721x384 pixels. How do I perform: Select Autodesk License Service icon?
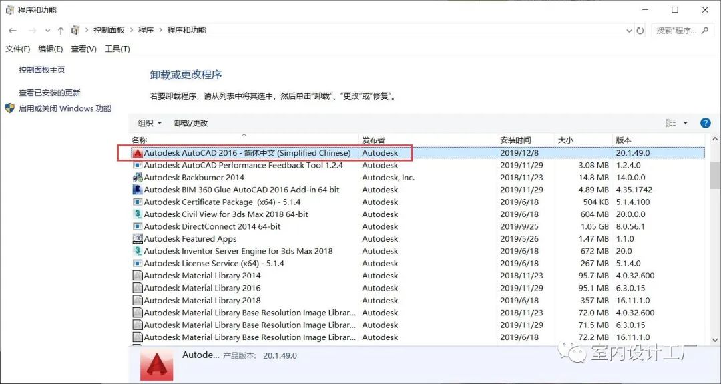point(137,264)
